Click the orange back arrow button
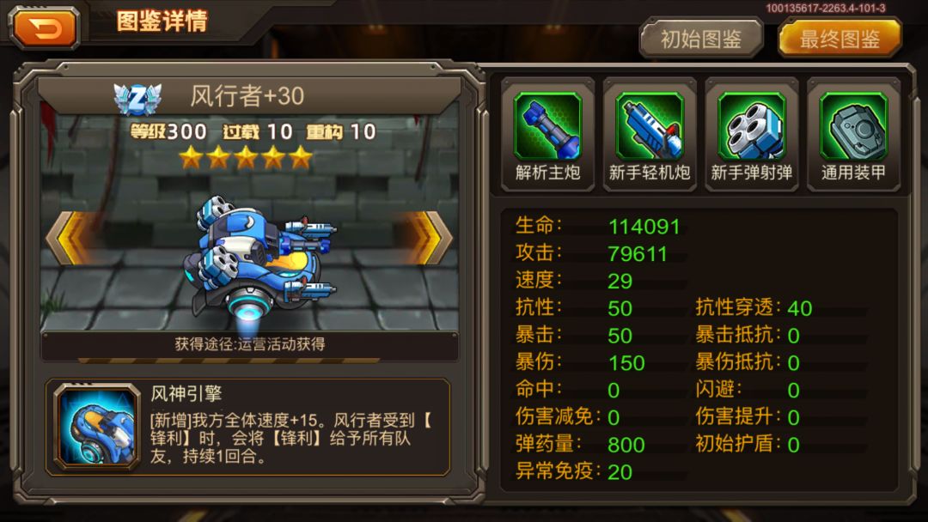Screen dimensions: 928x522 click(x=45, y=27)
